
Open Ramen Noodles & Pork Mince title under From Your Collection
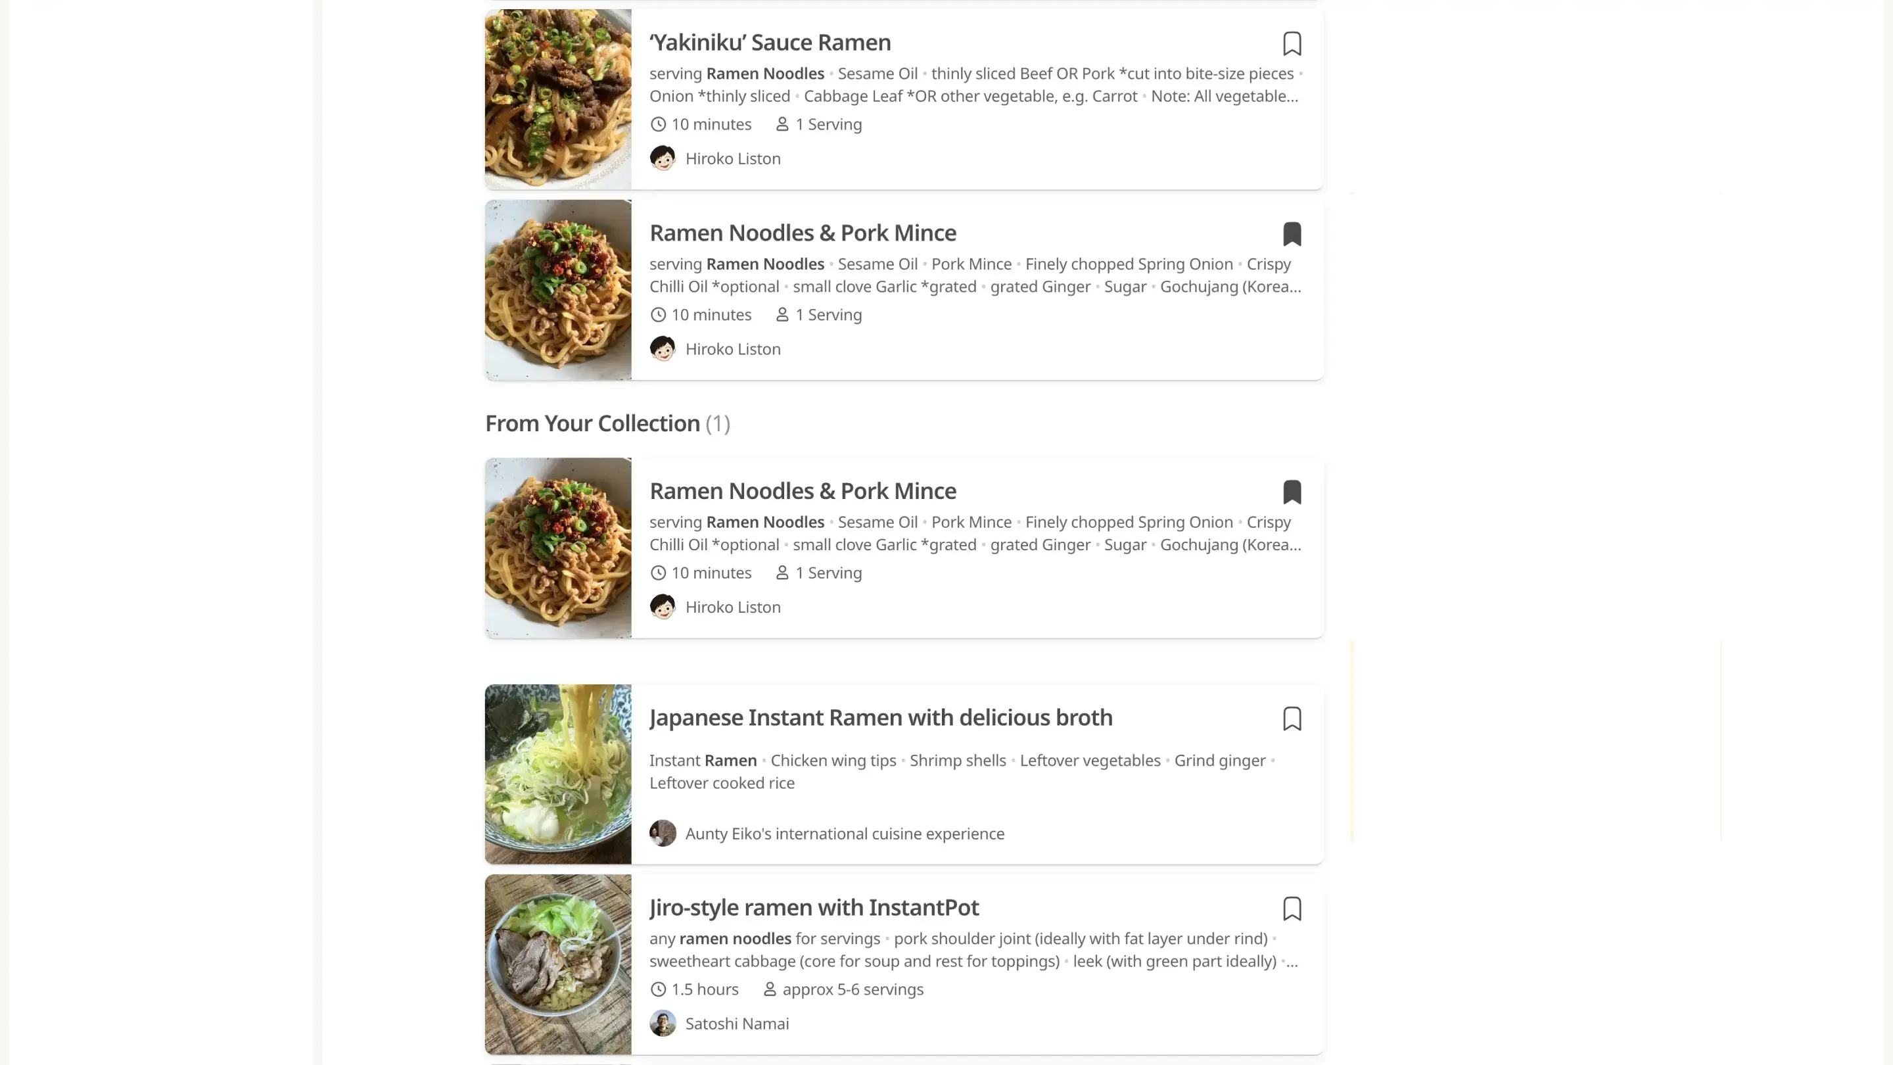click(x=803, y=491)
